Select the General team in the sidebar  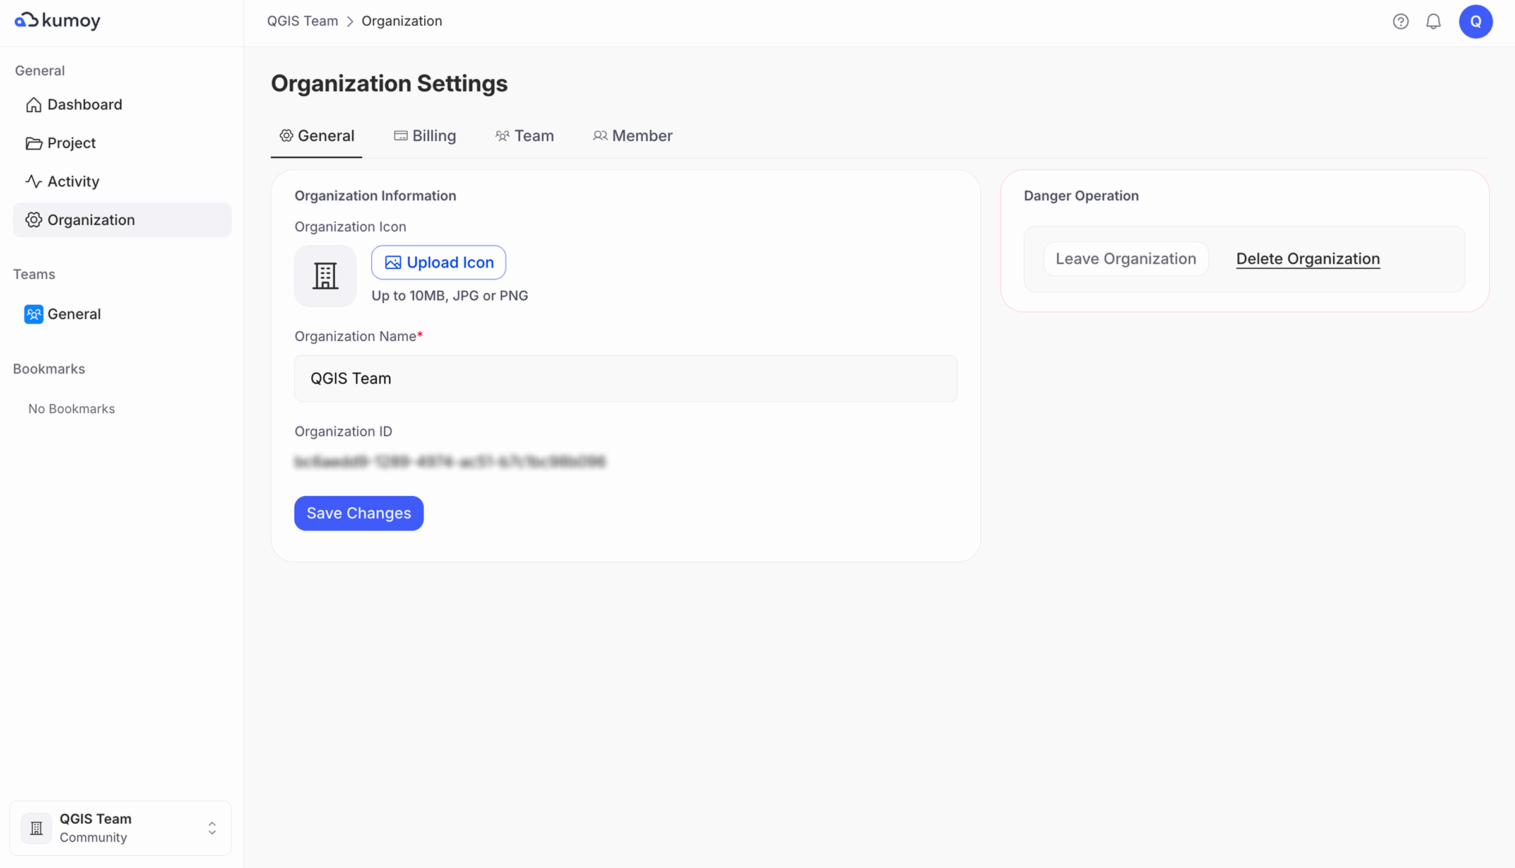click(73, 314)
